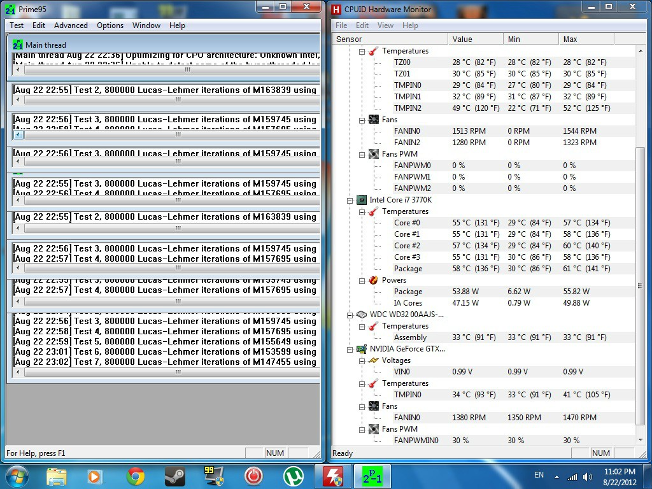Open File menu in CPUID Hardware Monitor
The image size is (652, 489).
(x=341, y=25)
